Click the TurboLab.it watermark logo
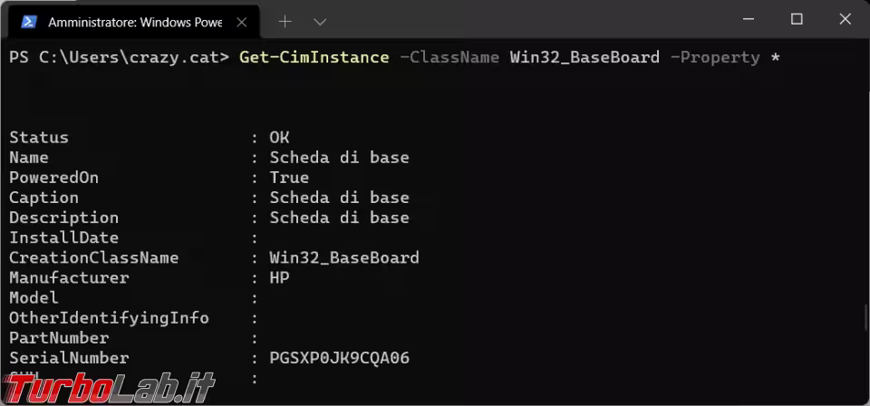The image size is (870, 406). click(x=107, y=387)
